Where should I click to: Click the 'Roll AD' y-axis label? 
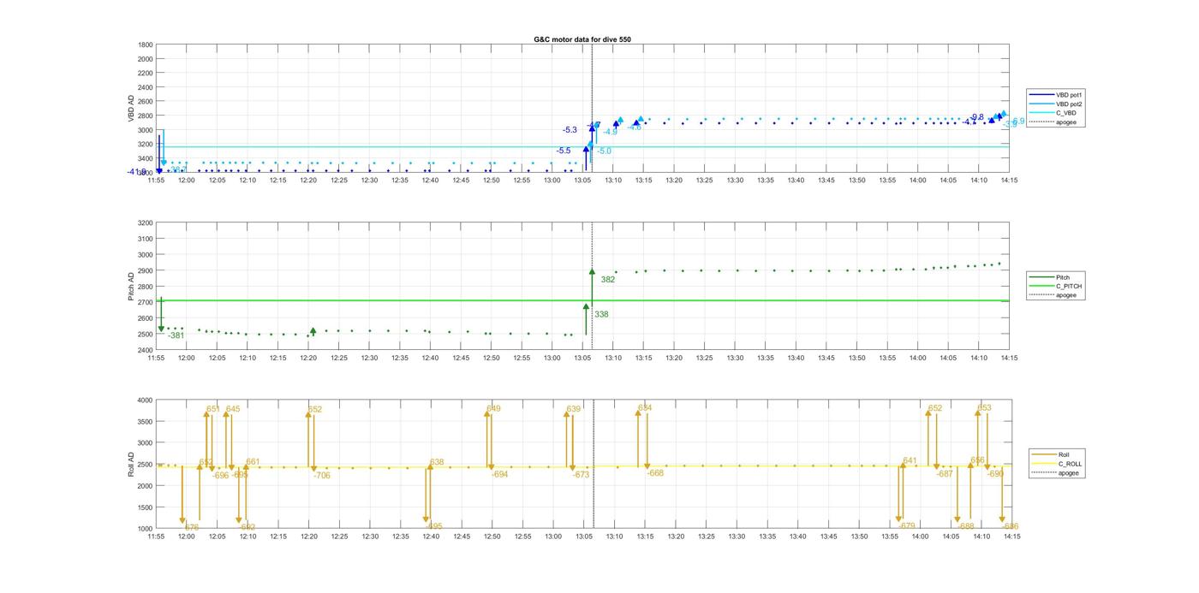click(x=132, y=464)
